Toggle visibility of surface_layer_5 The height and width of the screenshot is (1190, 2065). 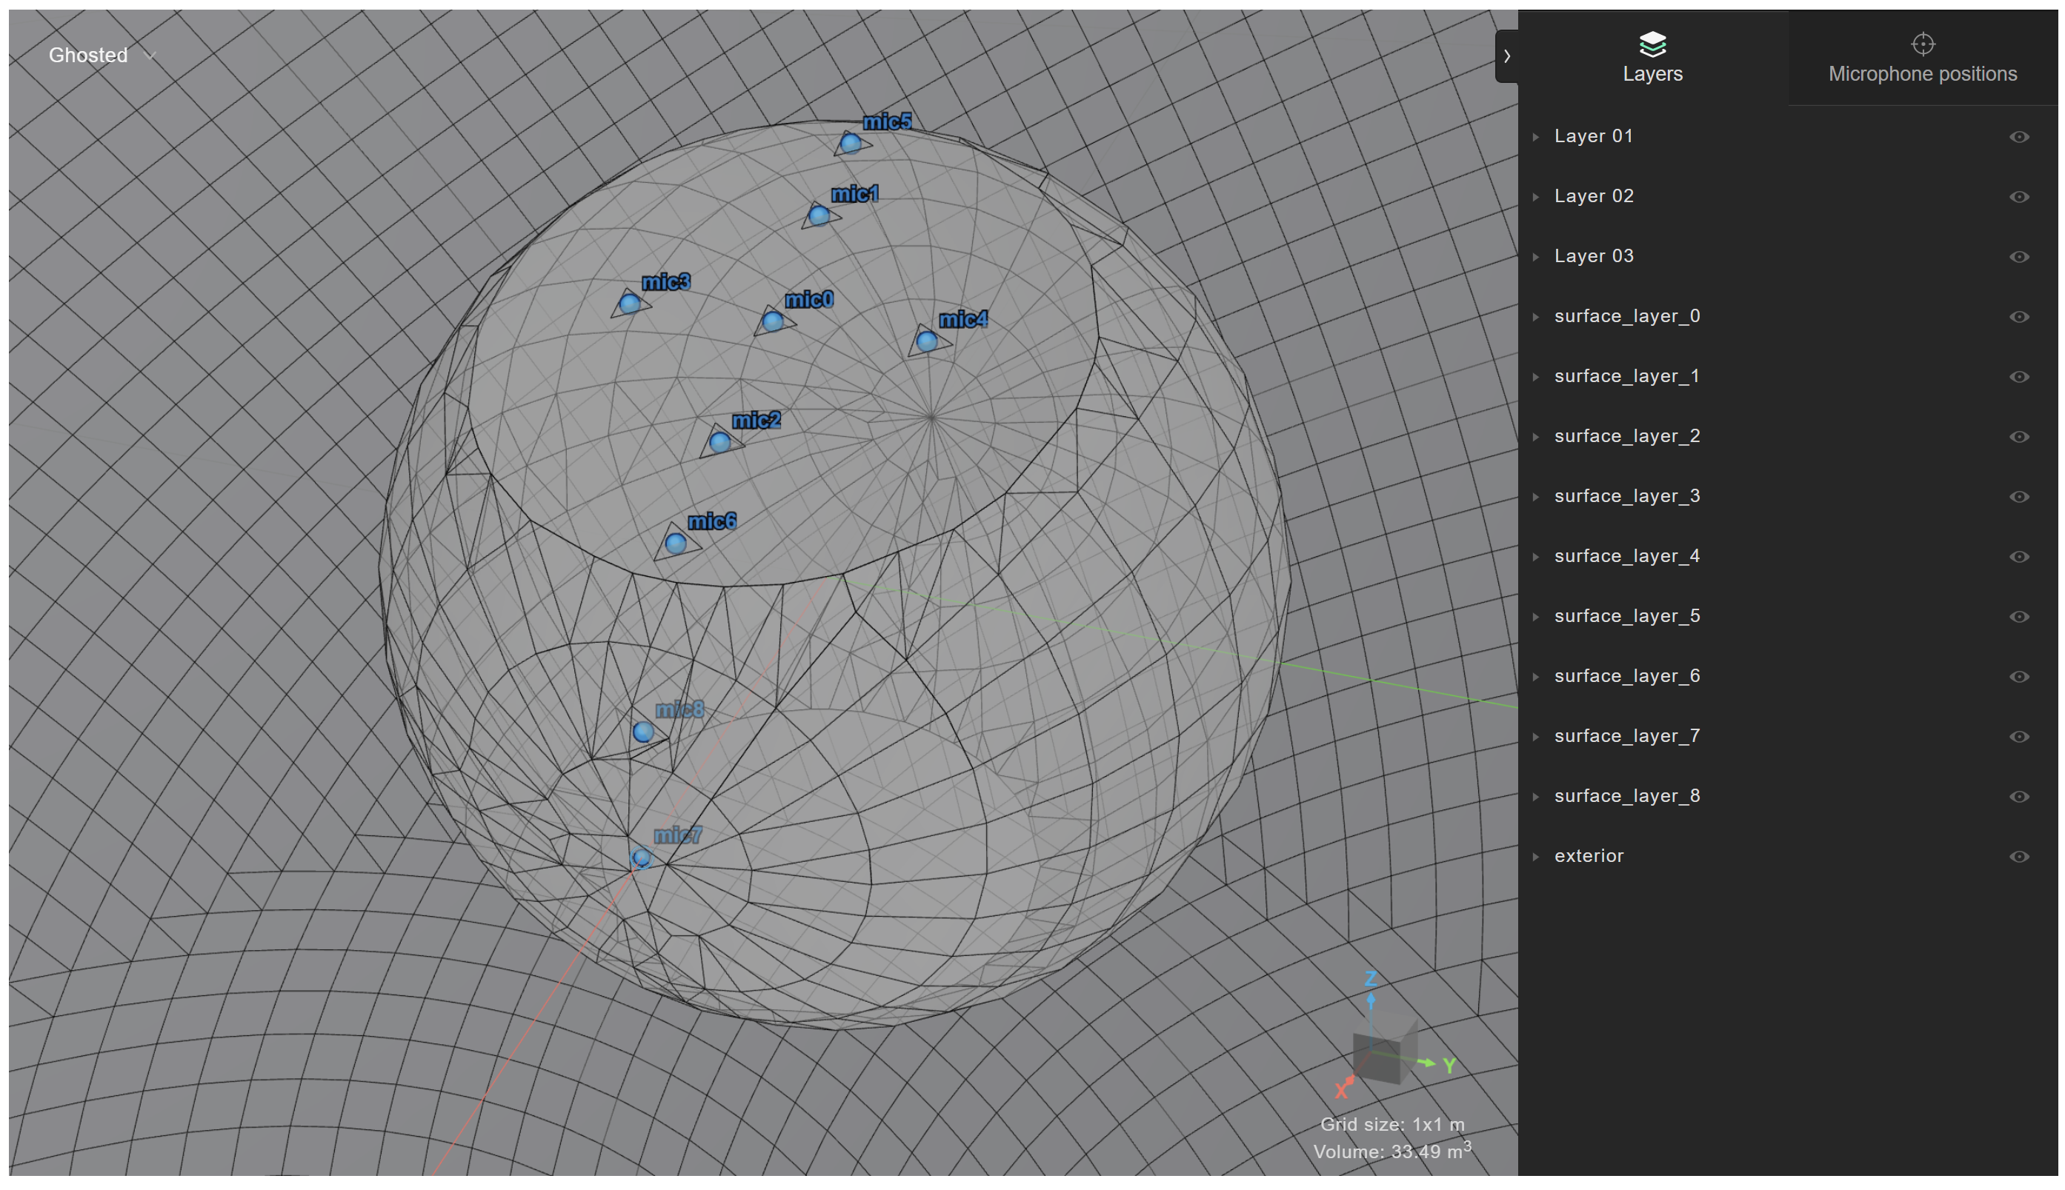point(2019,617)
